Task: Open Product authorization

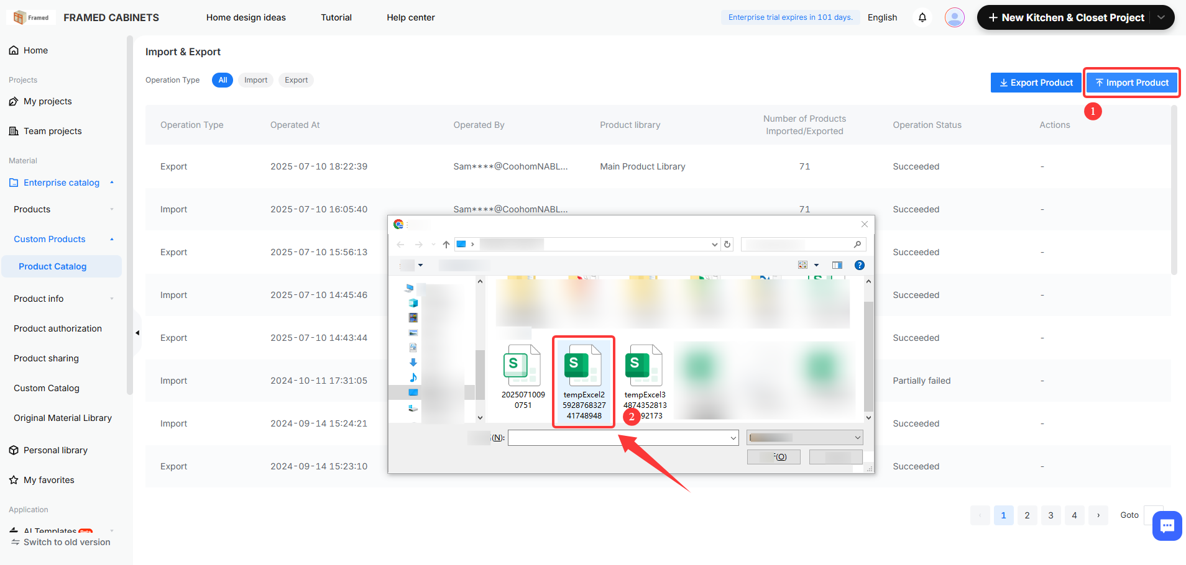Action: tap(58, 328)
